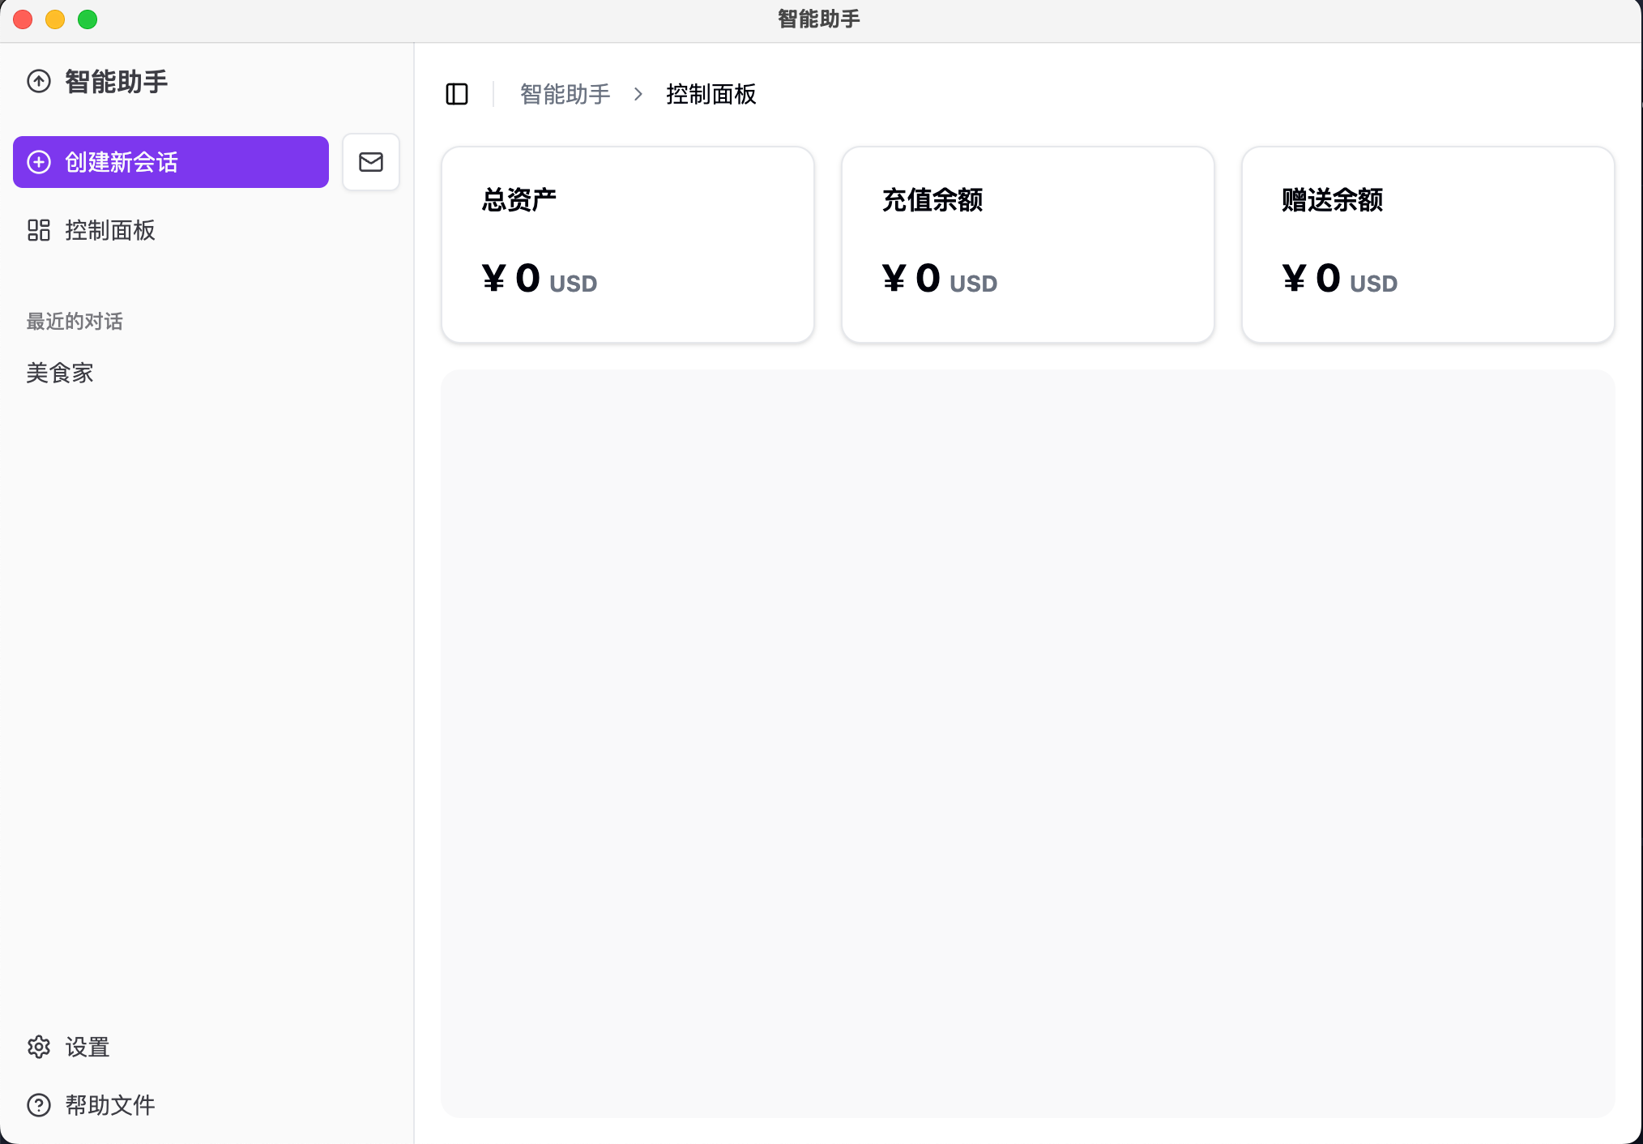Select the 赠送余额 card

pyautogui.click(x=1427, y=245)
